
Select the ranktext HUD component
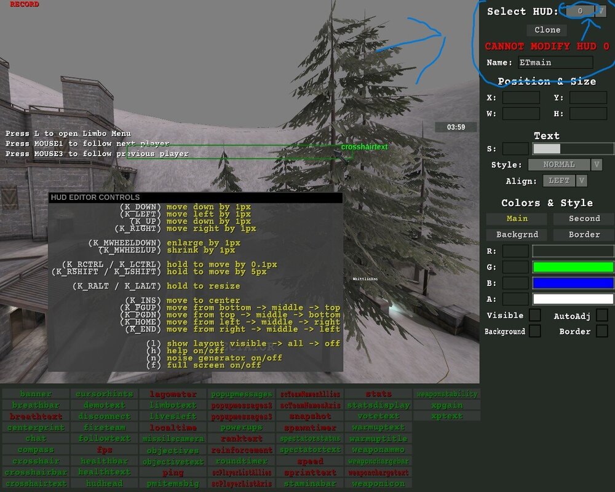pos(242,438)
